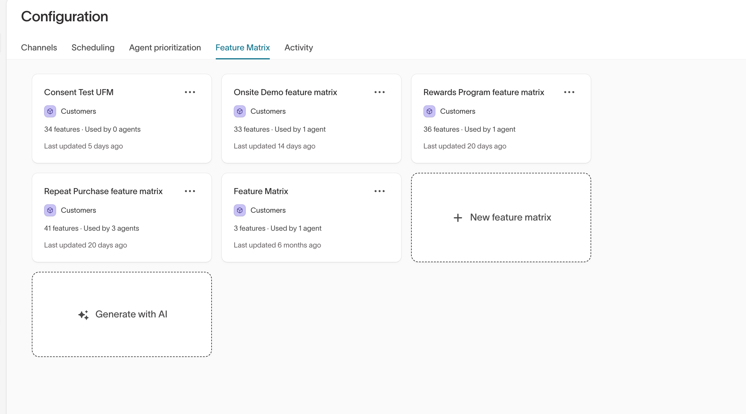The image size is (746, 414).
Task: Click '36 features · Used by 1 agent'
Action: click(469, 129)
